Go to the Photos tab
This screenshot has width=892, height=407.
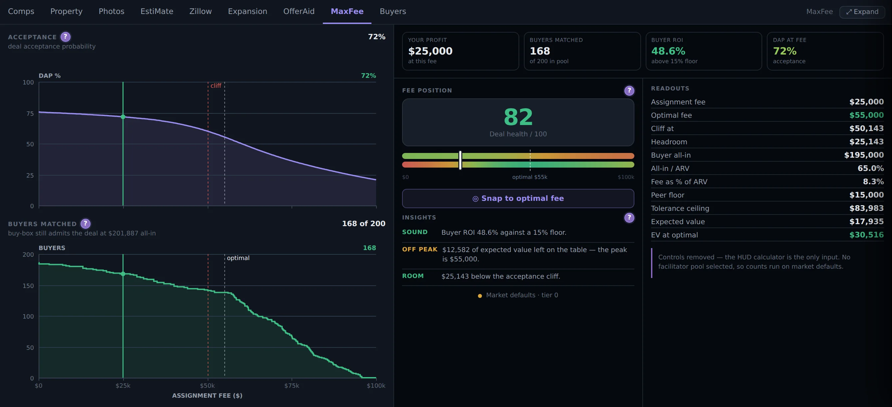click(x=111, y=11)
